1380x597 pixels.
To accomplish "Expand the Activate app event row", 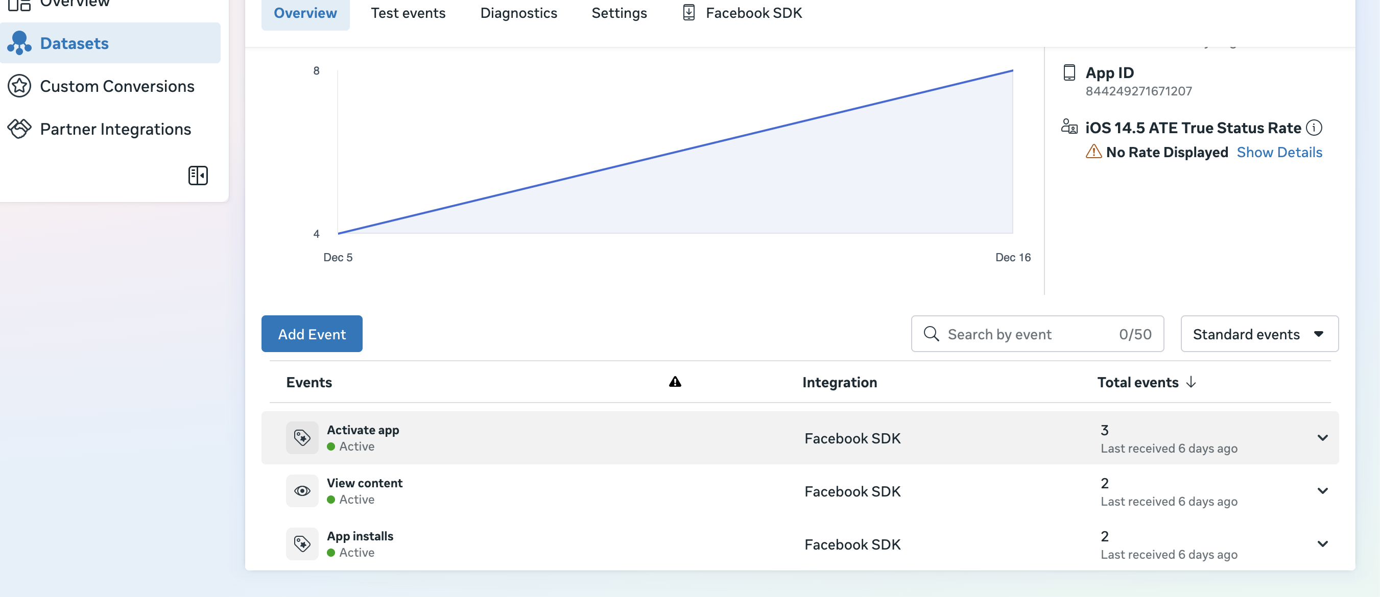I will tap(1322, 437).
